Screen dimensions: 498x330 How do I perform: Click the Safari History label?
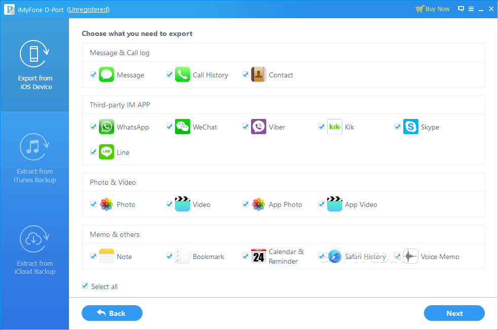[365, 257]
